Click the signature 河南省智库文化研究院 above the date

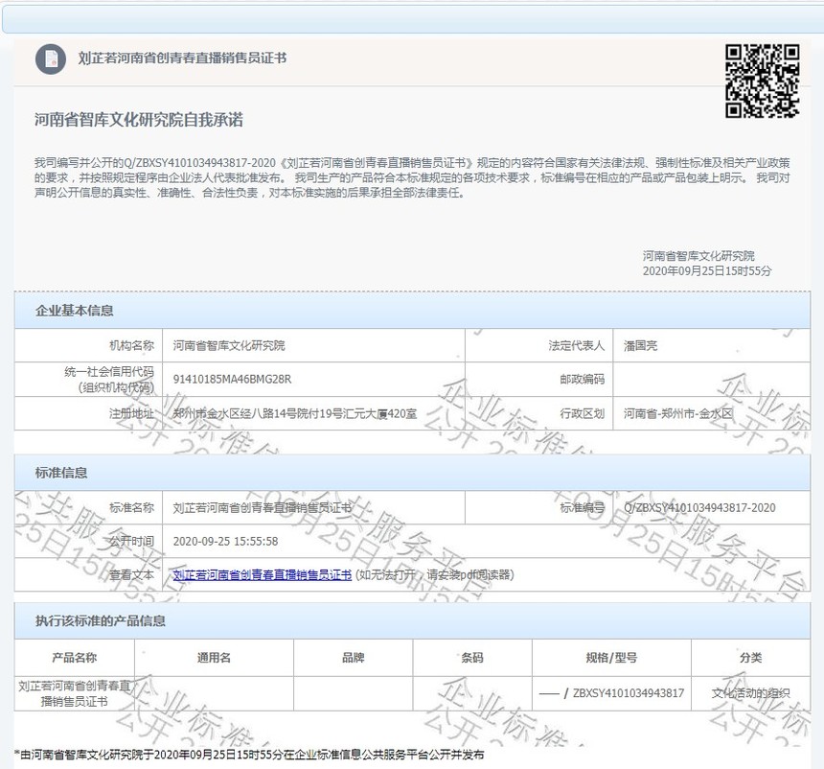tap(698, 256)
